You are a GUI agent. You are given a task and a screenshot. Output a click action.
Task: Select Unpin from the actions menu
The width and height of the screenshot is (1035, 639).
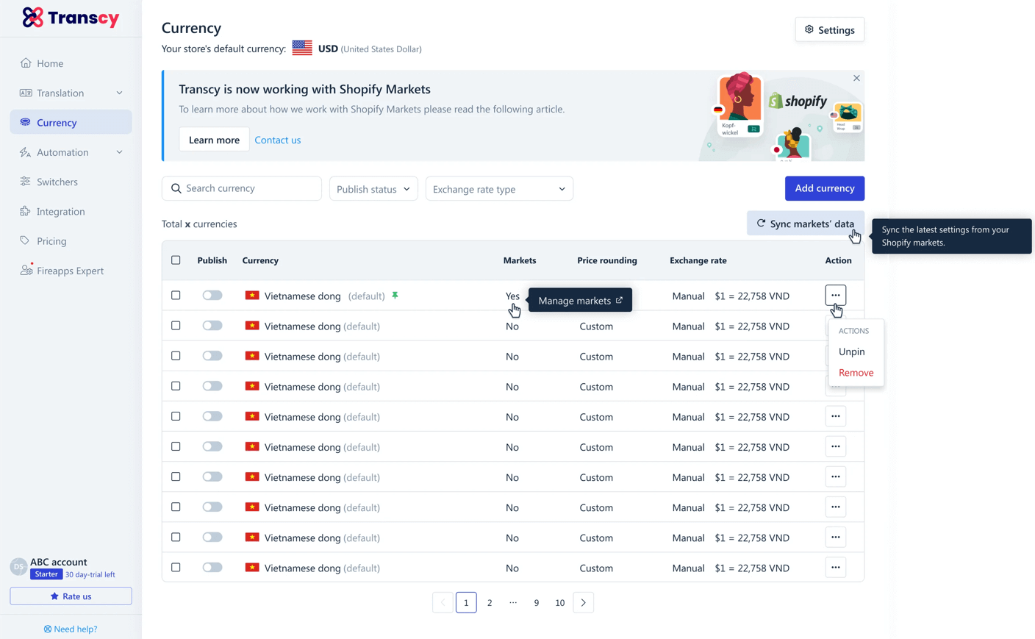pos(851,351)
